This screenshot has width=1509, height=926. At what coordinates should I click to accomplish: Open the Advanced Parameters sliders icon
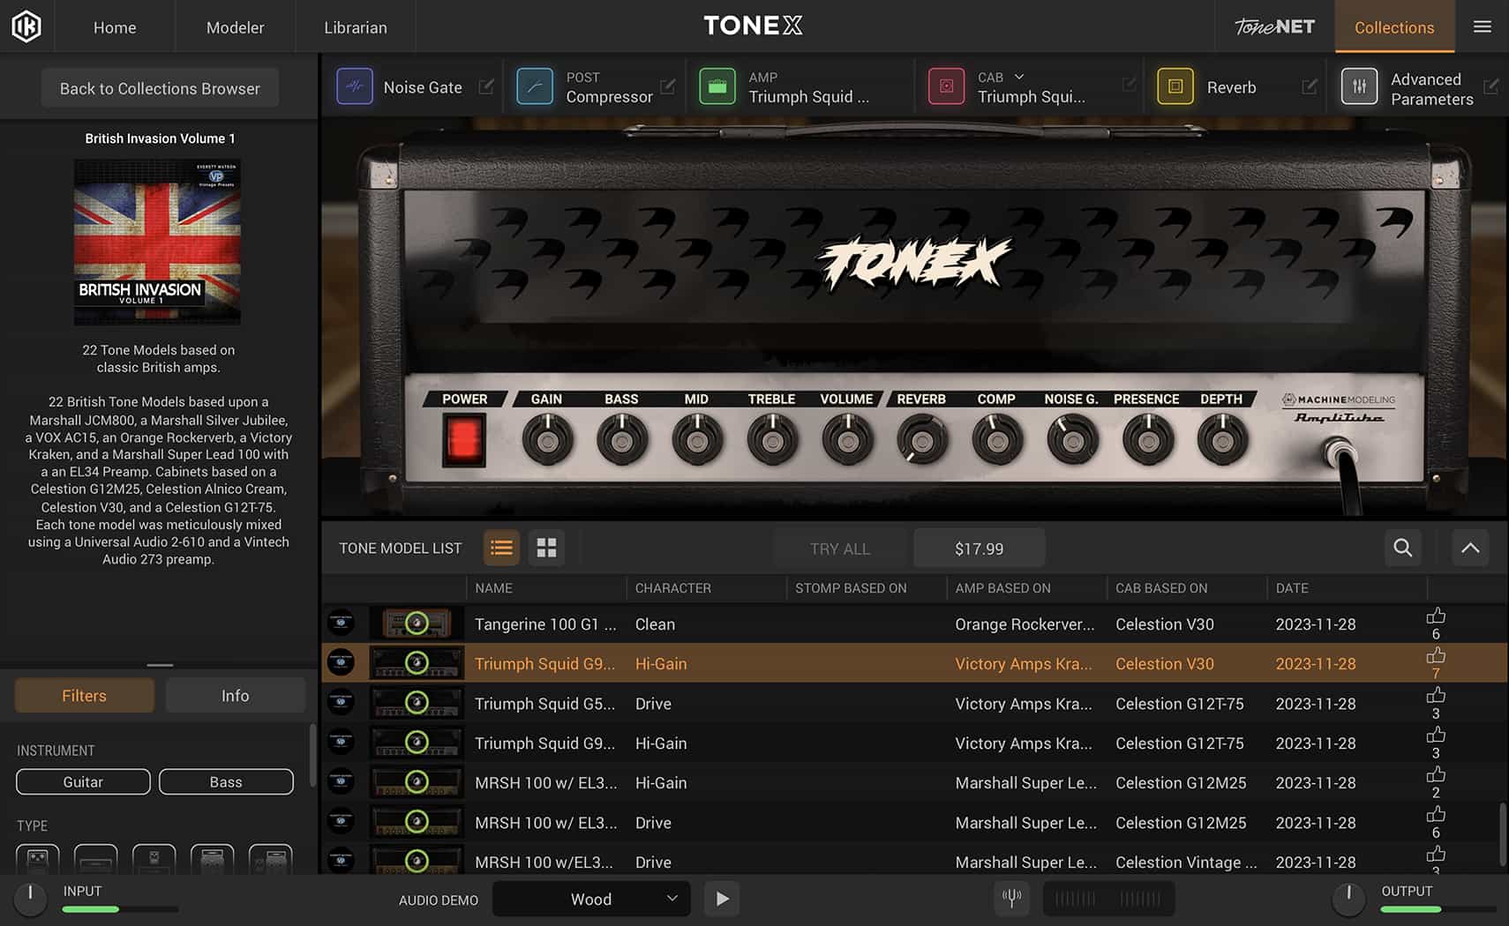(1359, 86)
